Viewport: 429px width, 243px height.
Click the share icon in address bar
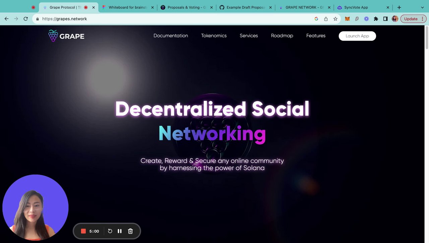[326, 19]
